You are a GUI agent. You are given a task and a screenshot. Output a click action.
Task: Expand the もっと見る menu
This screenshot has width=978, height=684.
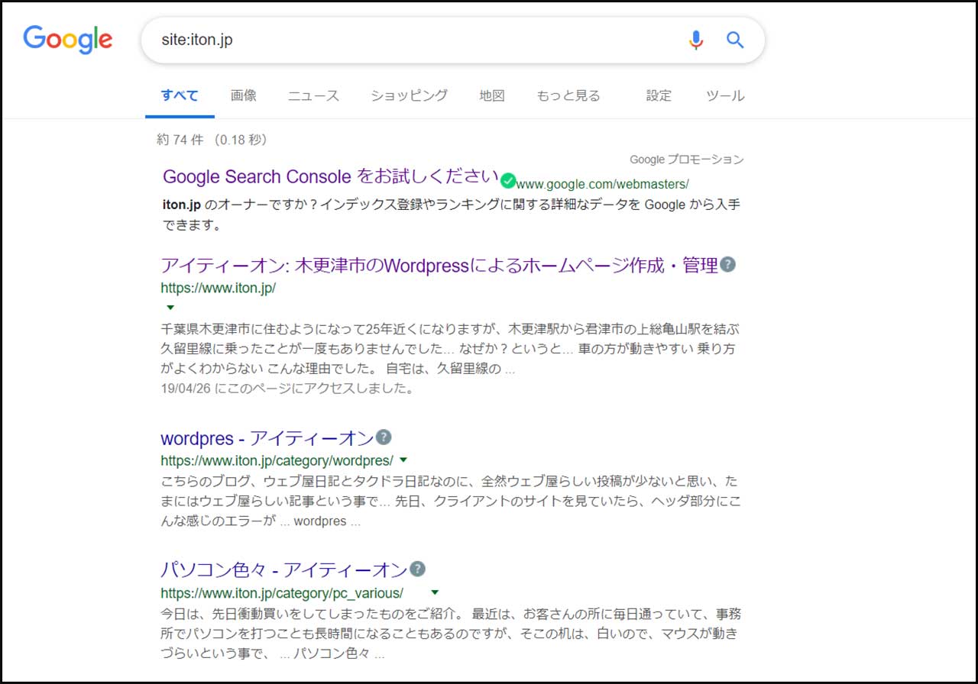pos(568,96)
